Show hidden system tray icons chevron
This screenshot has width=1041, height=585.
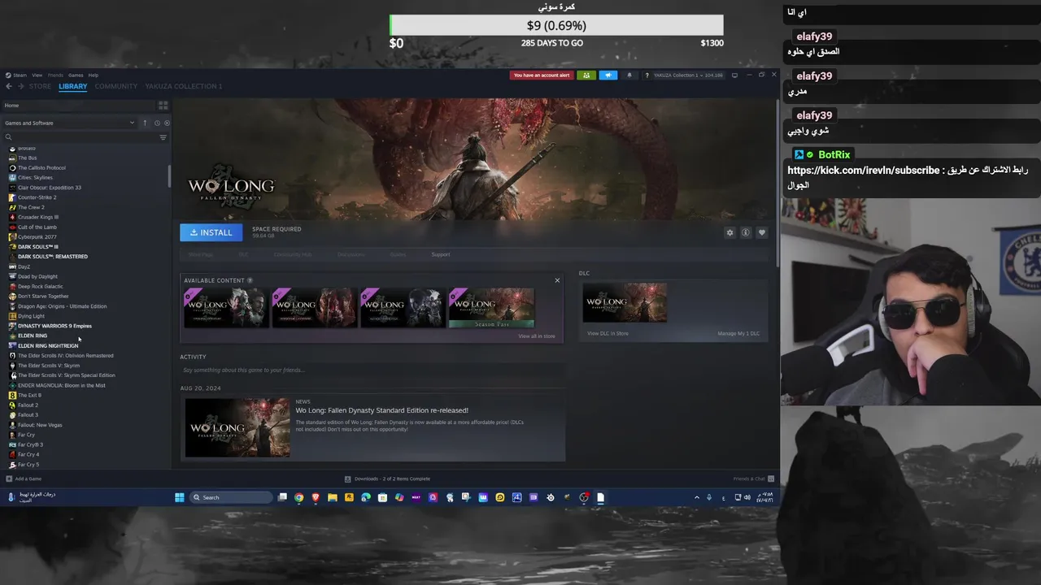pyautogui.click(x=696, y=497)
